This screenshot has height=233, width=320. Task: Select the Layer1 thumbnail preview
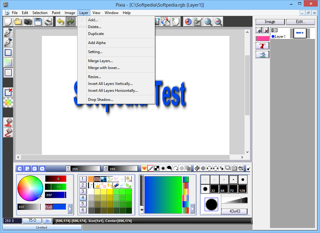point(300,33)
